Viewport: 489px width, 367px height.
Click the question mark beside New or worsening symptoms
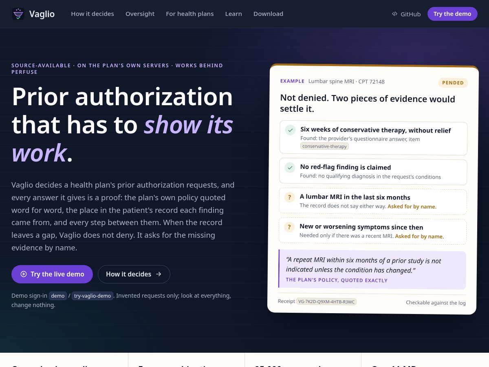289,227
